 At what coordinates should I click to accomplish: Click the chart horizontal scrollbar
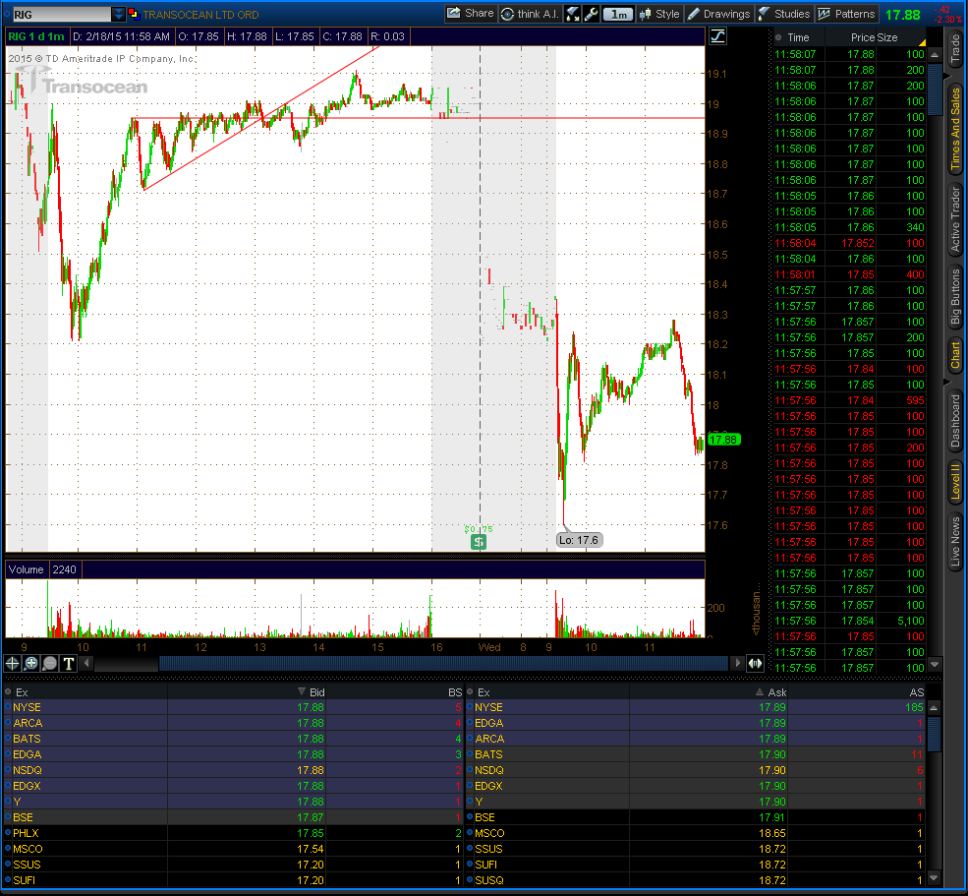point(443,663)
